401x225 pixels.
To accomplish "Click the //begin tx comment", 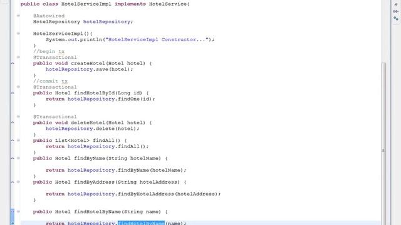I will click(49, 51).
